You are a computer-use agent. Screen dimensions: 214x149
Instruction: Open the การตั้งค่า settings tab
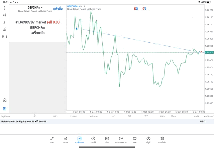pos(162,140)
